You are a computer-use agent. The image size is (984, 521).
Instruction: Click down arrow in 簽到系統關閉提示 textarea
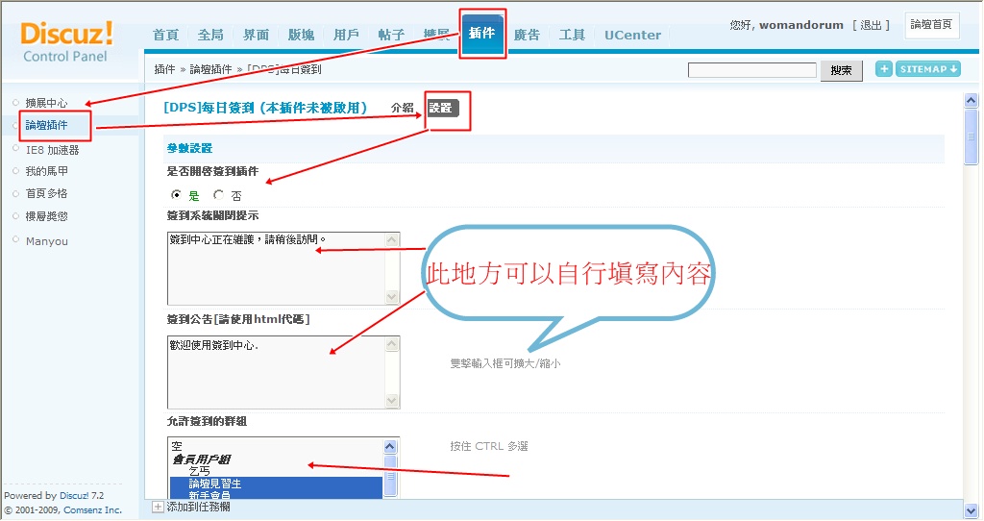pos(391,297)
